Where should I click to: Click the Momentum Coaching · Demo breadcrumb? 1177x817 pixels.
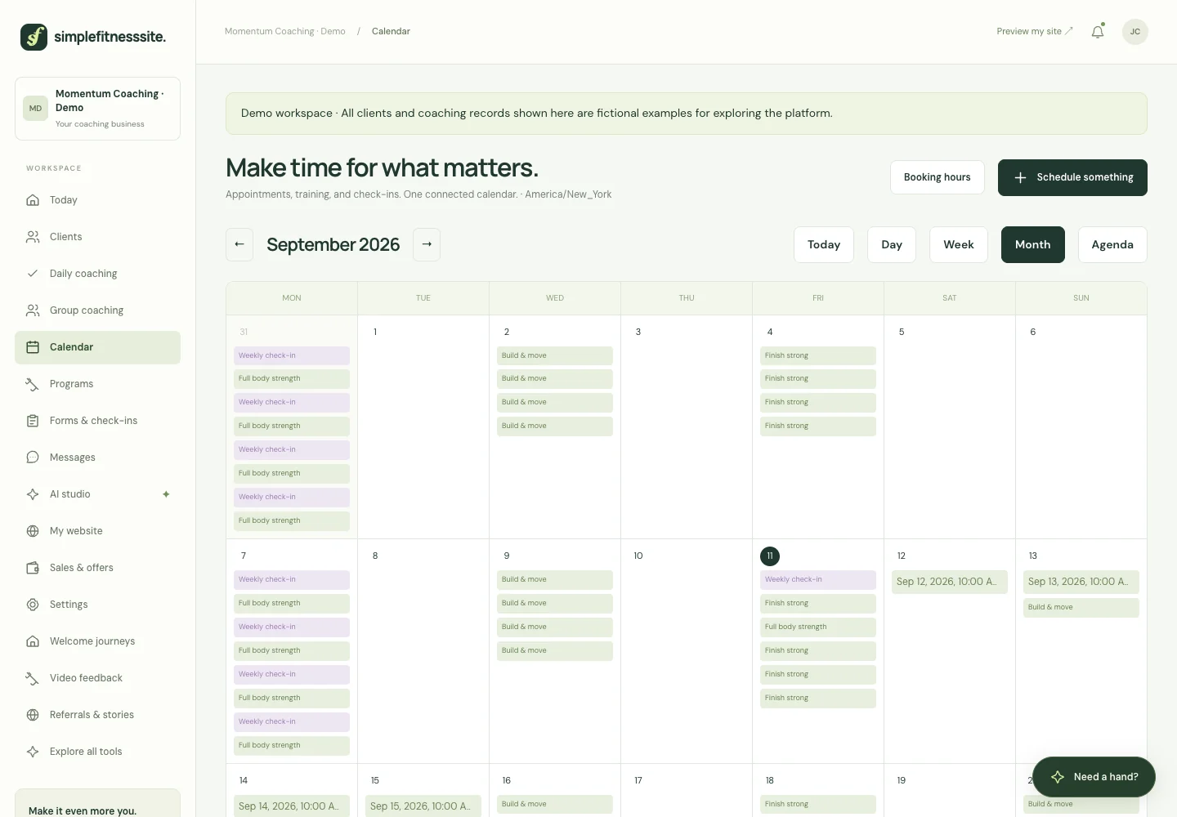[285, 32]
